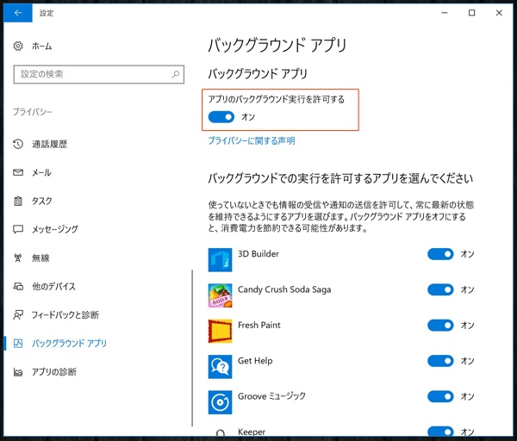Toggle 3D Builder background switch
The height and width of the screenshot is (441, 517).
click(440, 254)
